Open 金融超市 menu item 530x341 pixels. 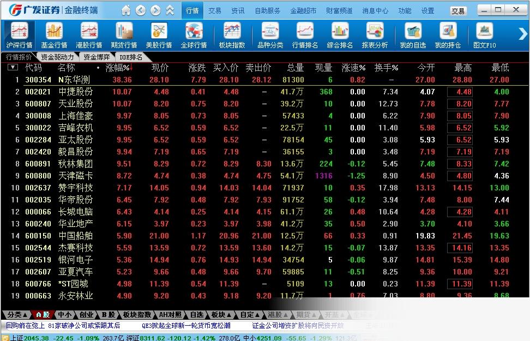[303, 10]
